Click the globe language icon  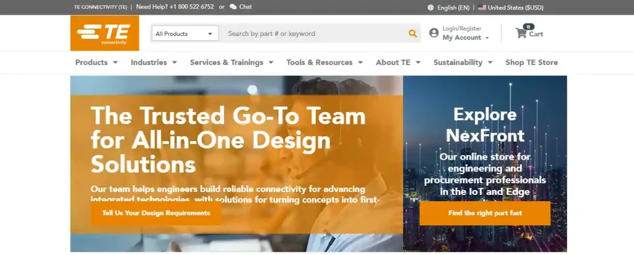(x=430, y=7)
